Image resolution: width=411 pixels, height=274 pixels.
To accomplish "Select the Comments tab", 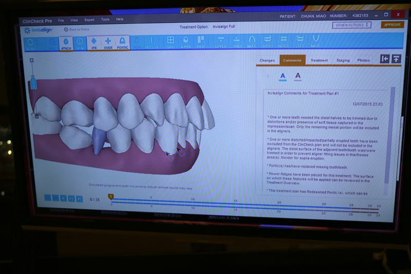I will click(292, 60).
